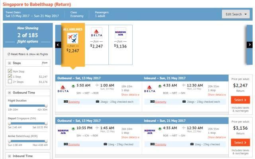Image resolution: width=255 pixels, height=159 pixels.
Task: Click the right arrow of airline carousel
Action: coord(249,45)
